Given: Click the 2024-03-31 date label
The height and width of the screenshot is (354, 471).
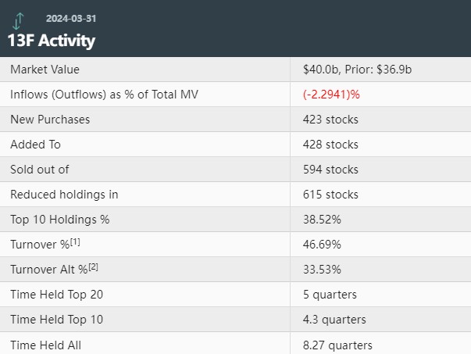Looking at the screenshot, I should (x=72, y=17).
